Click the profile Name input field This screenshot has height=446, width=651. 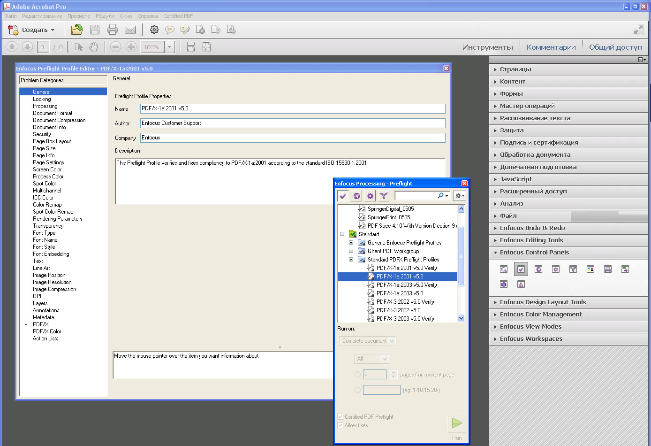tap(293, 108)
